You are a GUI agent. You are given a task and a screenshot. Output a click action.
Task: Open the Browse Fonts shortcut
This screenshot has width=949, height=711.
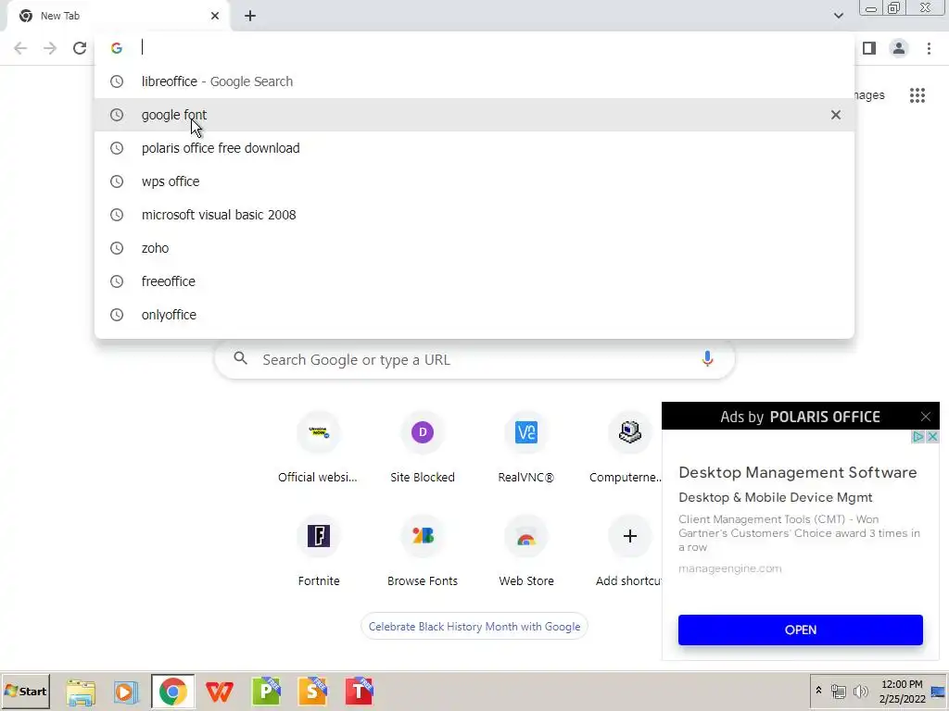(423, 552)
